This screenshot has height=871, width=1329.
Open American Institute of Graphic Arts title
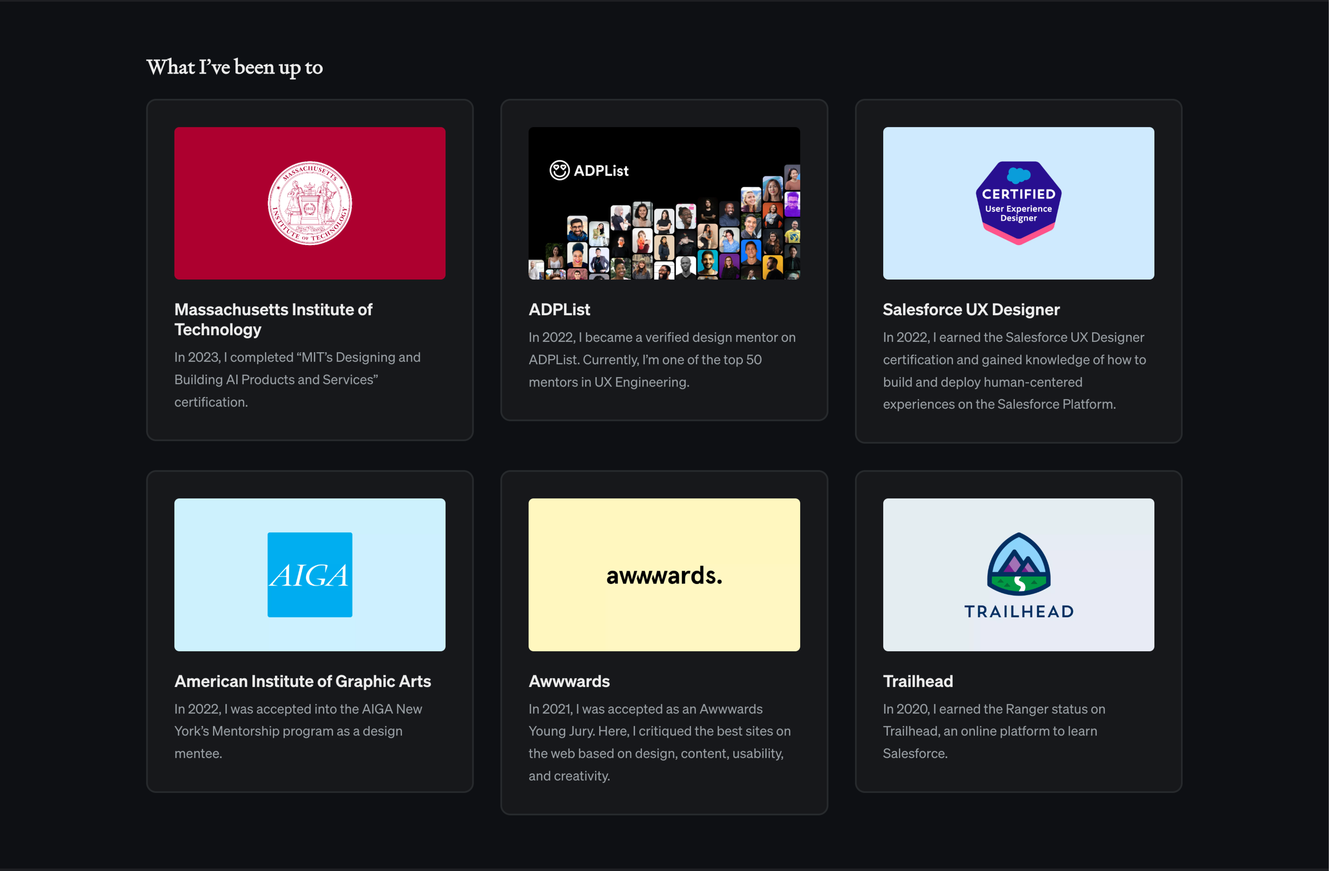302,681
